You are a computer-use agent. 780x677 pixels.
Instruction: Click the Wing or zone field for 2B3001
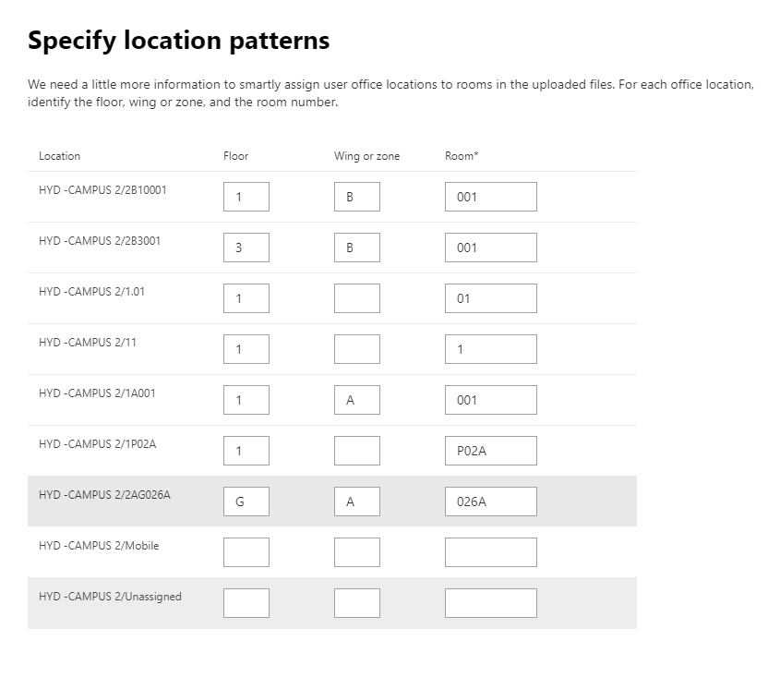356,247
